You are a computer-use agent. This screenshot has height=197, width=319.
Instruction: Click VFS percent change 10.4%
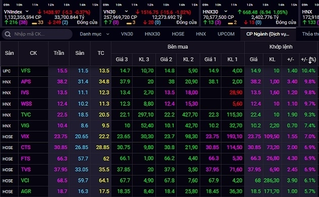click(308, 71)
